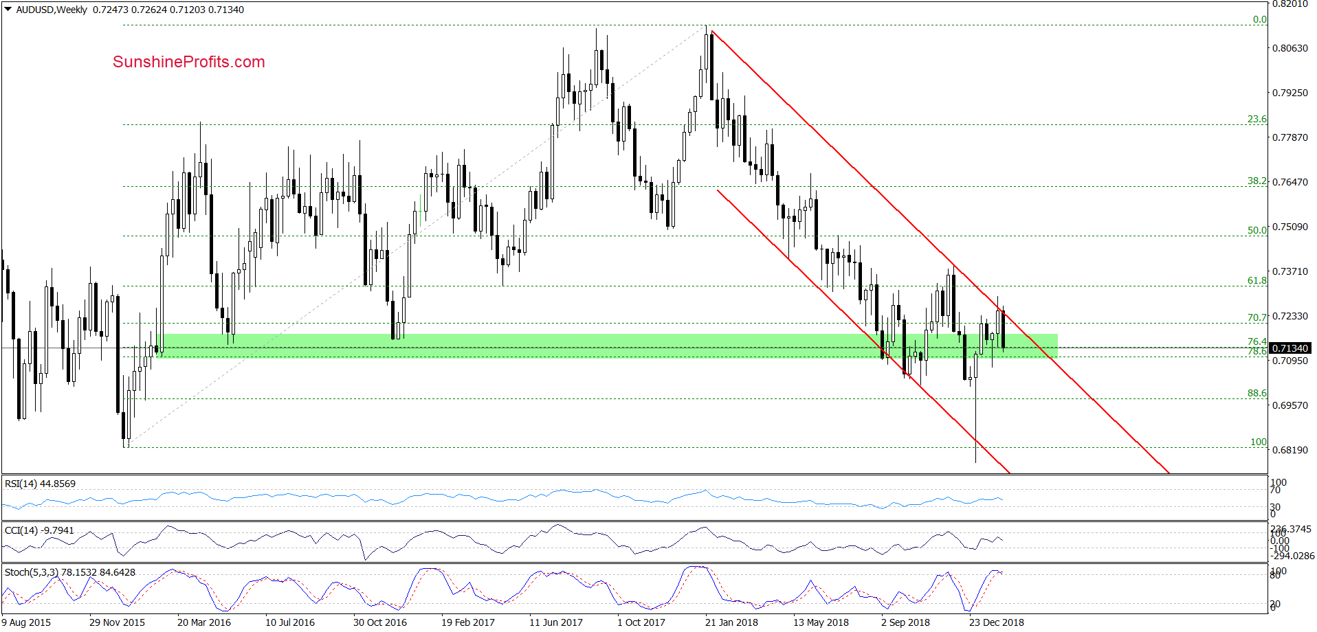This screenshot has height=632, width=1317.
Task: Click the current price tag 0.71340
Action: click(x=1290, y=348)
